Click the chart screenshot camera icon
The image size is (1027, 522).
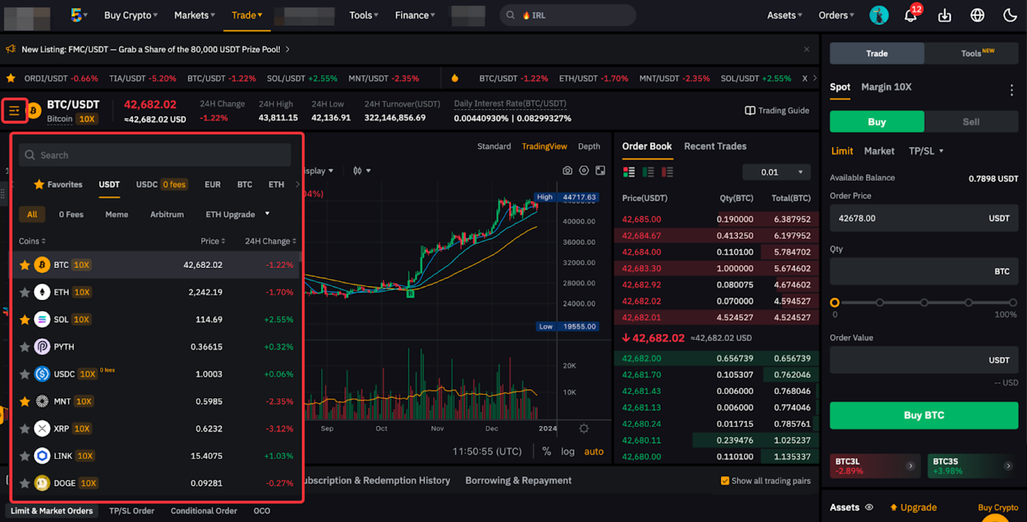(x=567, y=171)
